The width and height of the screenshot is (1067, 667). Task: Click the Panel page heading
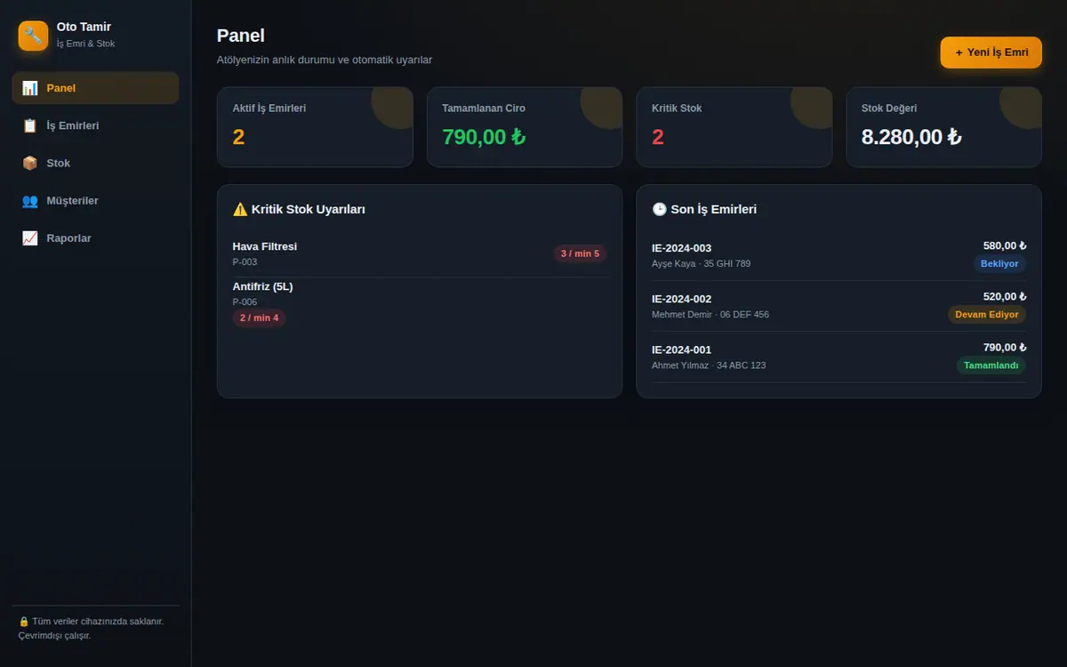coord(241,36)
